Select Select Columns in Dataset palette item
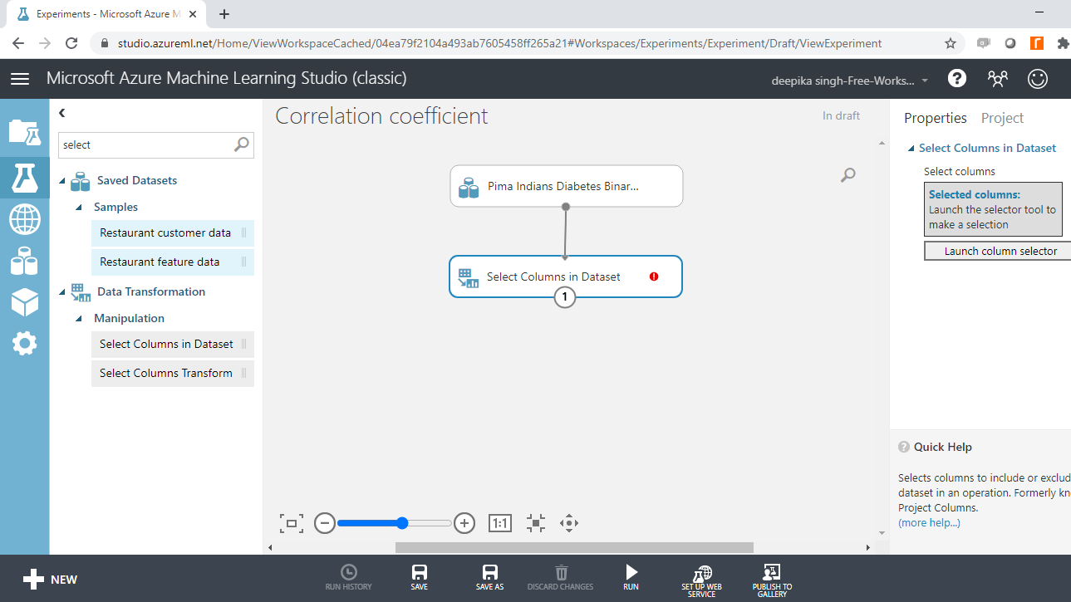Screen dimensions: 1071x602 point(173,345)
